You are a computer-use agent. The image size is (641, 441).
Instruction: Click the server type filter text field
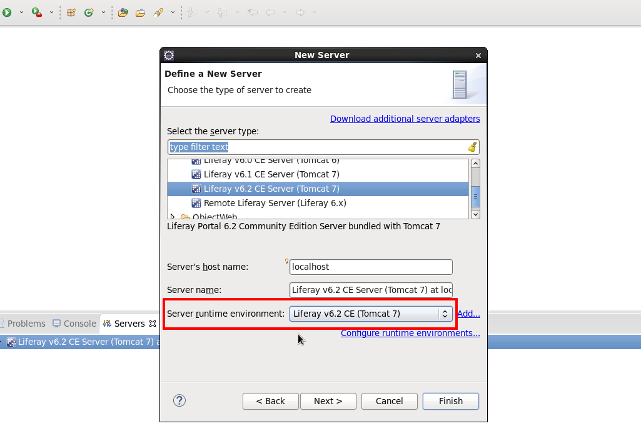coord(317,147)
